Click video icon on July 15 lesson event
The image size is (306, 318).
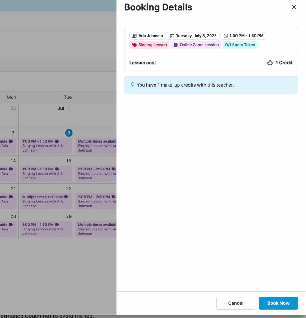coord(57,169)
